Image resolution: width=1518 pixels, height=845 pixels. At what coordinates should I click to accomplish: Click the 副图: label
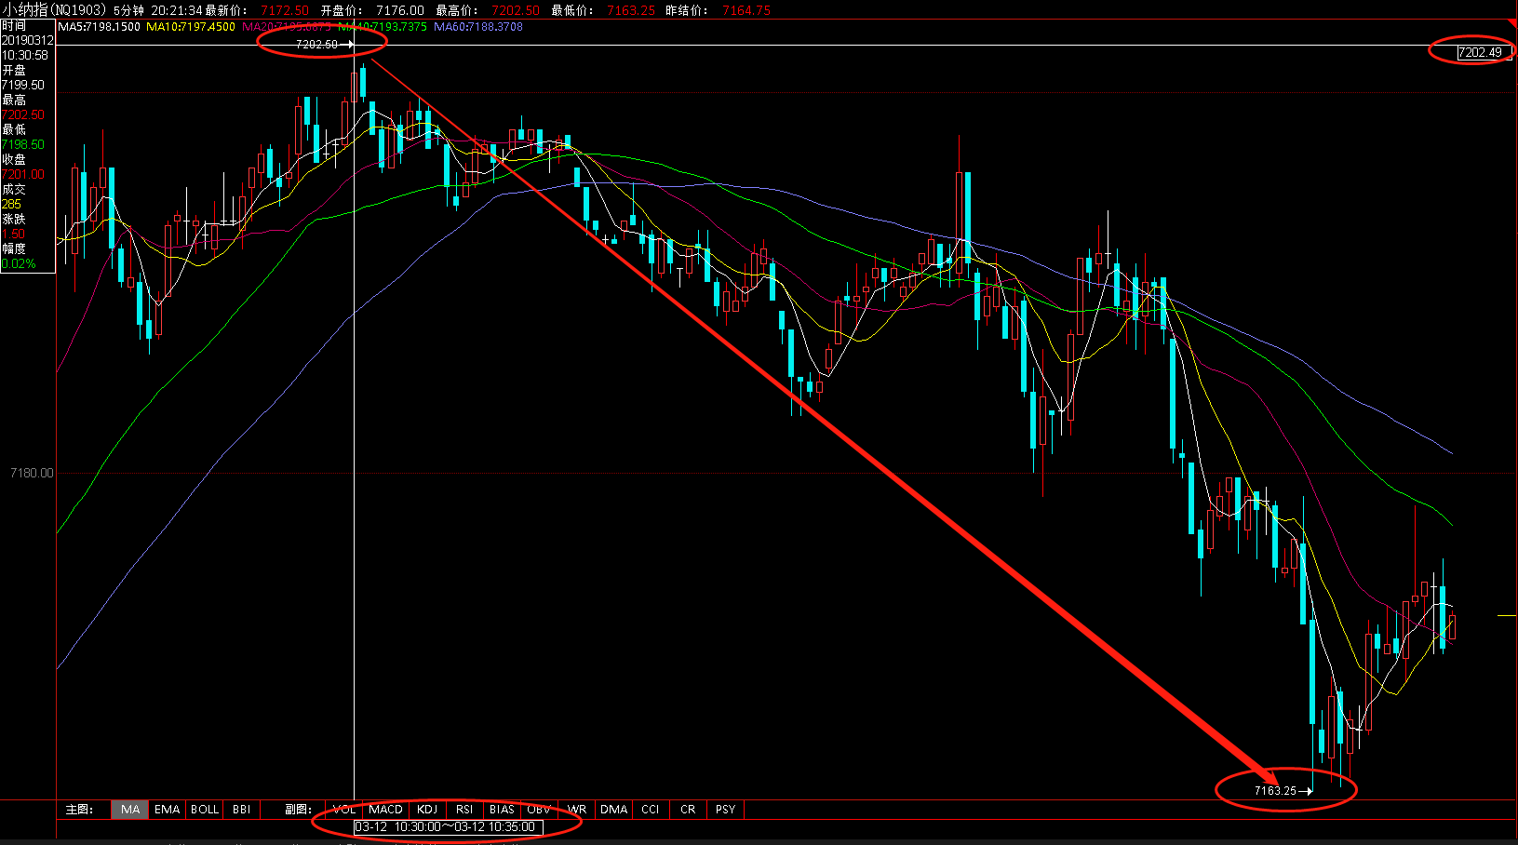click(298, 810)
